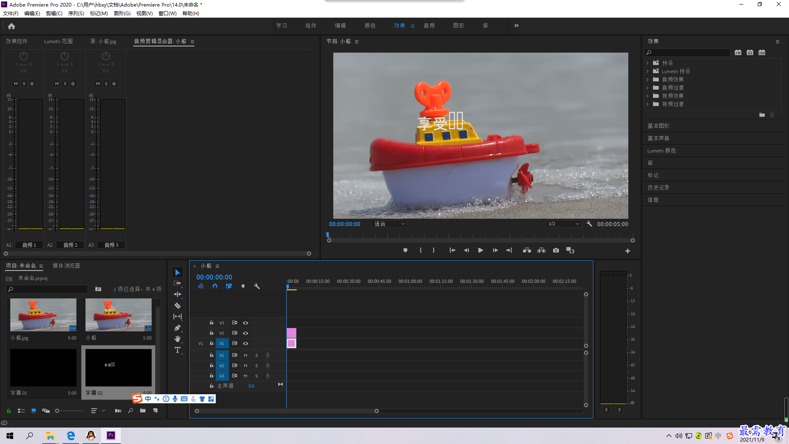
Task: Toggle linked selection in timeline
Action: (229, 286)
